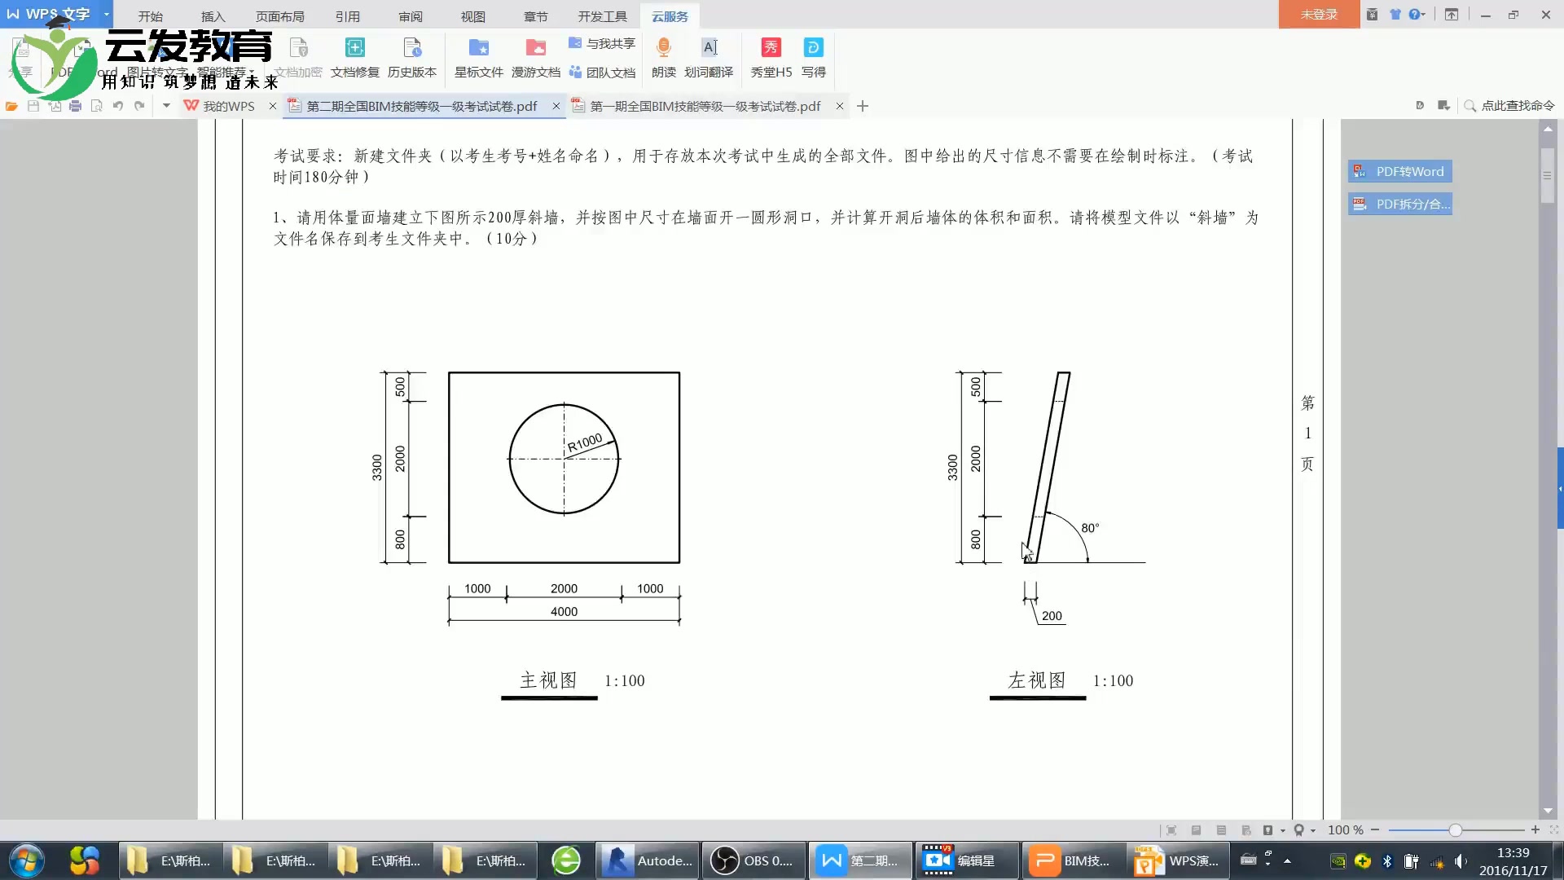1564x880 pixels.
Task: Expand the quick access toolbar dropdown arrow
Action: (166, 106)
